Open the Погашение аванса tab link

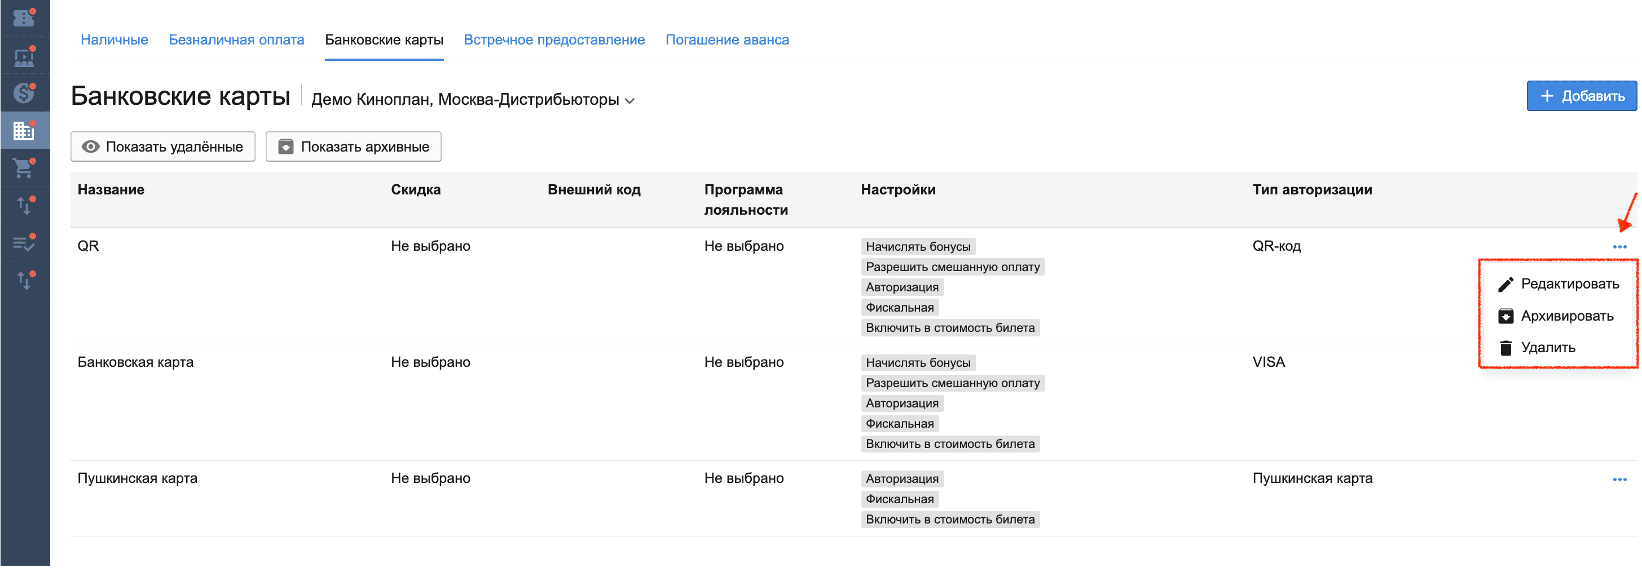pyautogui.click(x=727, y=39)
